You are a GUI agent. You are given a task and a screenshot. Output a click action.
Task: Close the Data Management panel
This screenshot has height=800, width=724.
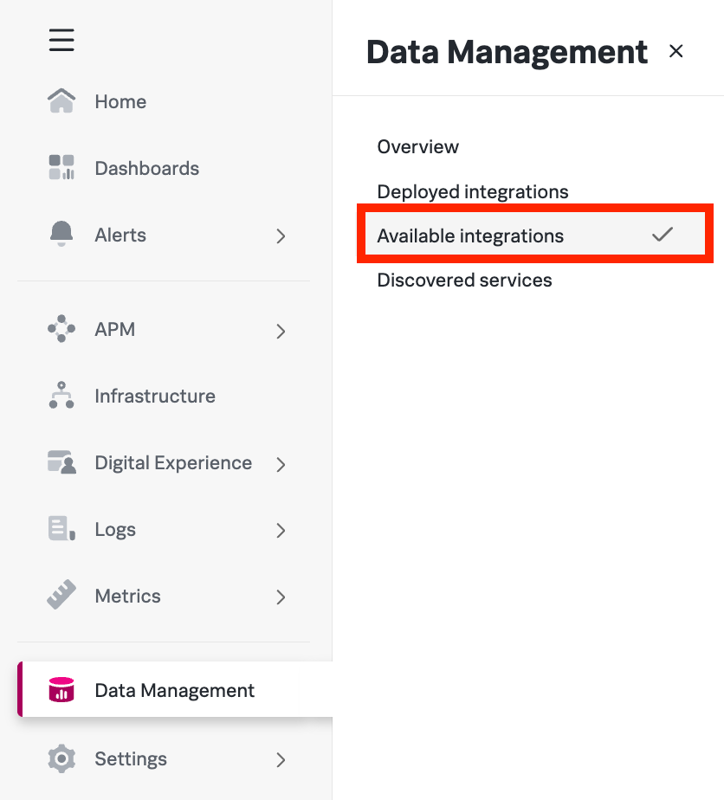(676, 51)
